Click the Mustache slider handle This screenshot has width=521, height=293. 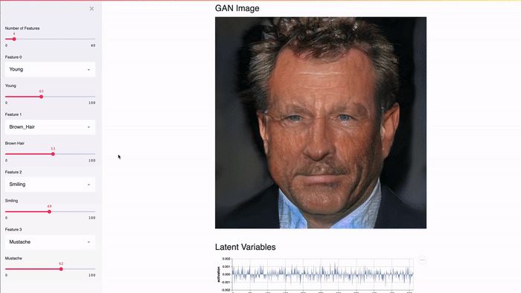(x=61, y=269)
